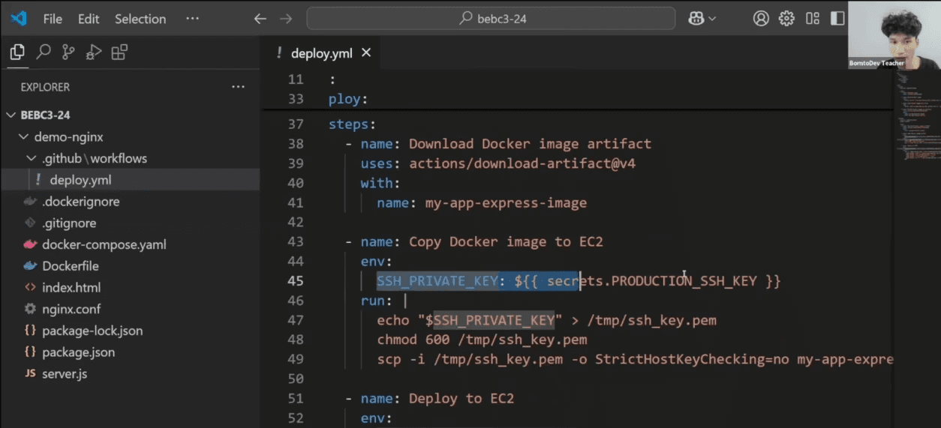Open the Extensions view

pos(119,52)
